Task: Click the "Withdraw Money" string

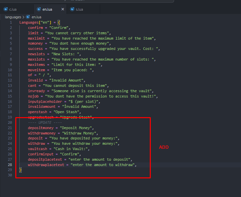Action: (79, 133)
